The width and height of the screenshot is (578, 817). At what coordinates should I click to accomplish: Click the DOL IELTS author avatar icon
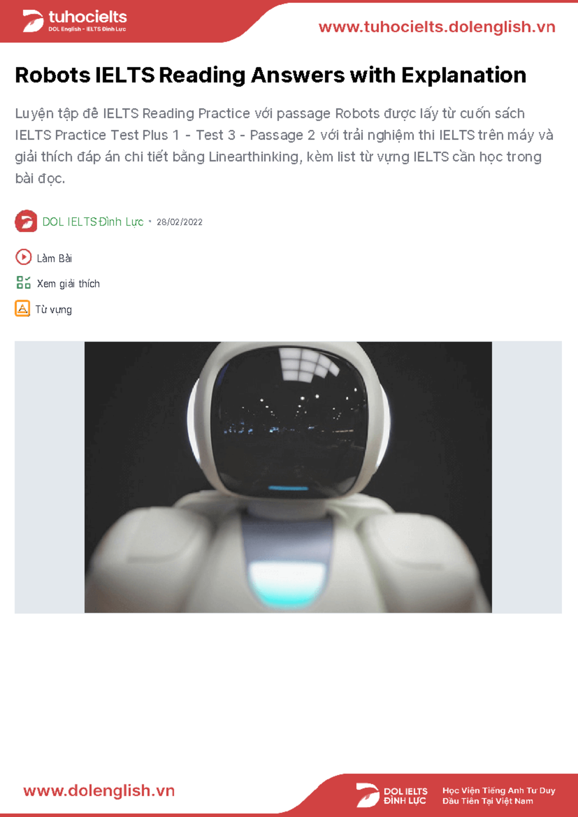(x=26, y=221)
